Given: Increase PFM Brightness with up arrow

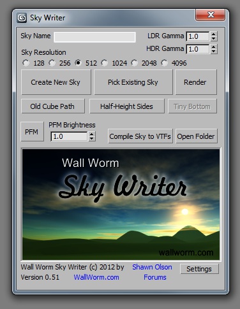Looking at the screenshot, I should [x=92, y=134].
